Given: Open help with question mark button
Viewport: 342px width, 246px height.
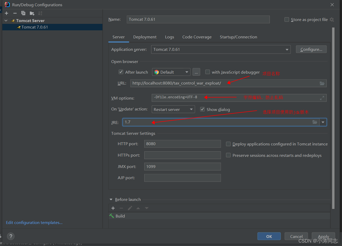Looking at the screenshot, I should (x=11, y=236).
